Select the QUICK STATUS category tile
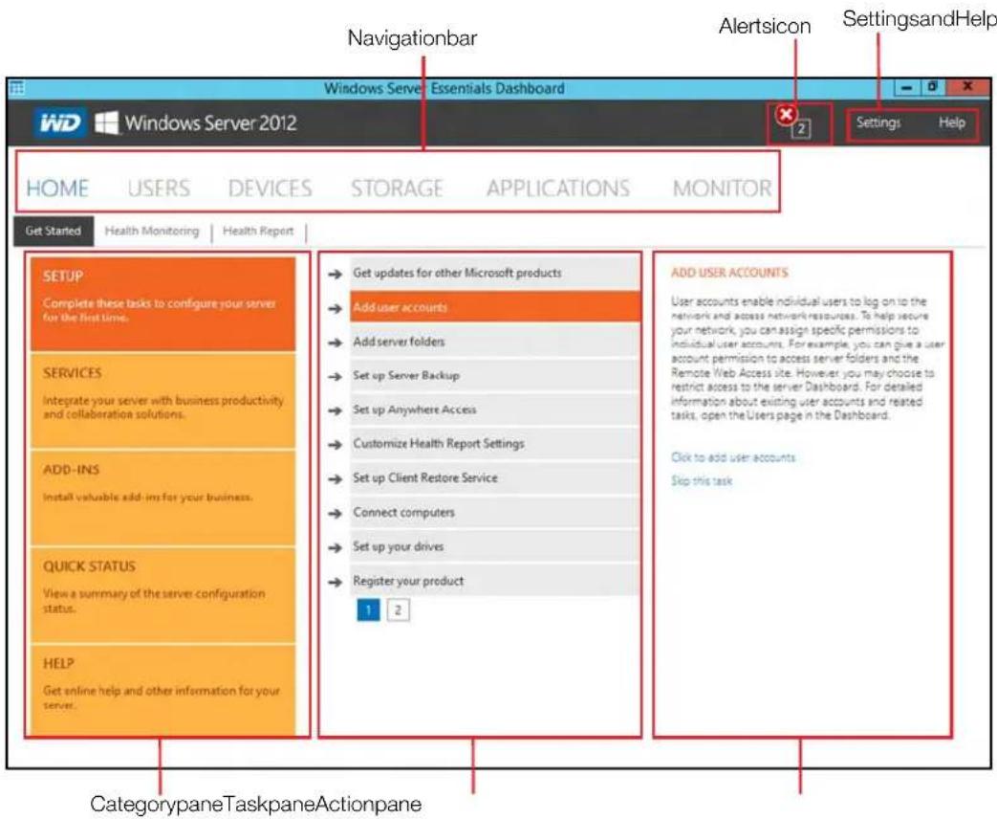This screenshot has width=997, height=819. (163, 594)
